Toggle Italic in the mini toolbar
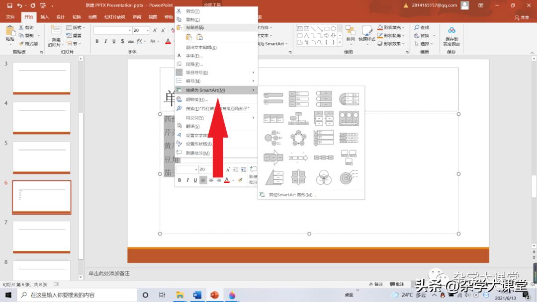537x302 pixels. click(x=187, y=180)
